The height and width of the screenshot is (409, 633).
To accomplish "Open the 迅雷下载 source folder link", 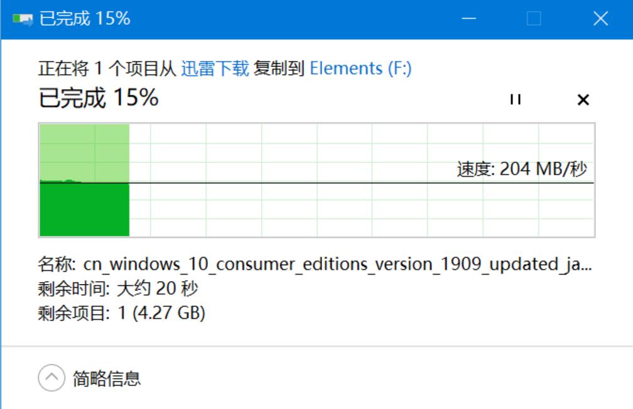I will coord(215,68).
